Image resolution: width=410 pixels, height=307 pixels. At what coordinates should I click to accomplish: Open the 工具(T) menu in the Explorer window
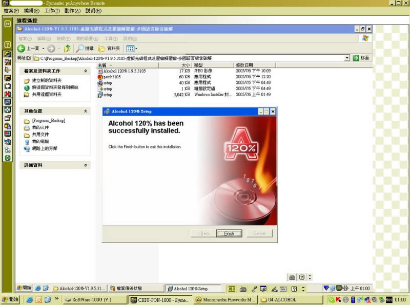click(111, 39)
